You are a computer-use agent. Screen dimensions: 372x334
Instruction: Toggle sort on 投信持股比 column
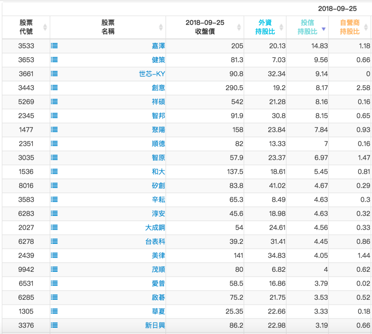tap(308, 27)
